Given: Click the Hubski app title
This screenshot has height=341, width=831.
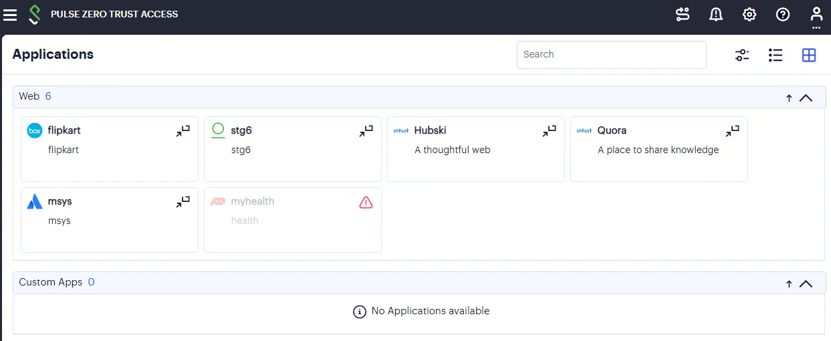Looking at the screenshot, I should [430, 130].
